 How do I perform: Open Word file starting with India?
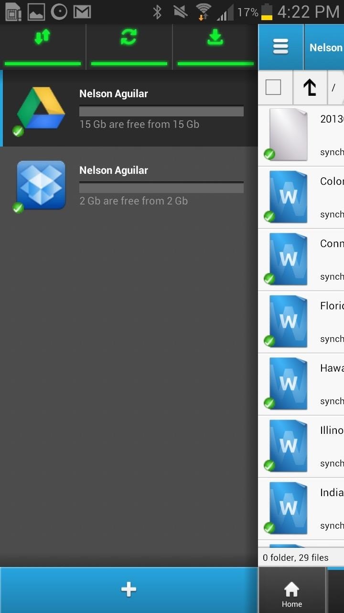(x=288, y=508)
